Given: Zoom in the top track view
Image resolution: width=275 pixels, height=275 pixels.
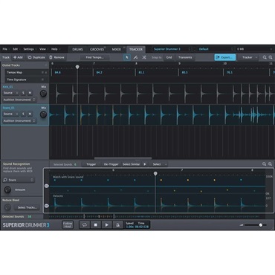Looking at the screenshot, I should tap(271, 57).
